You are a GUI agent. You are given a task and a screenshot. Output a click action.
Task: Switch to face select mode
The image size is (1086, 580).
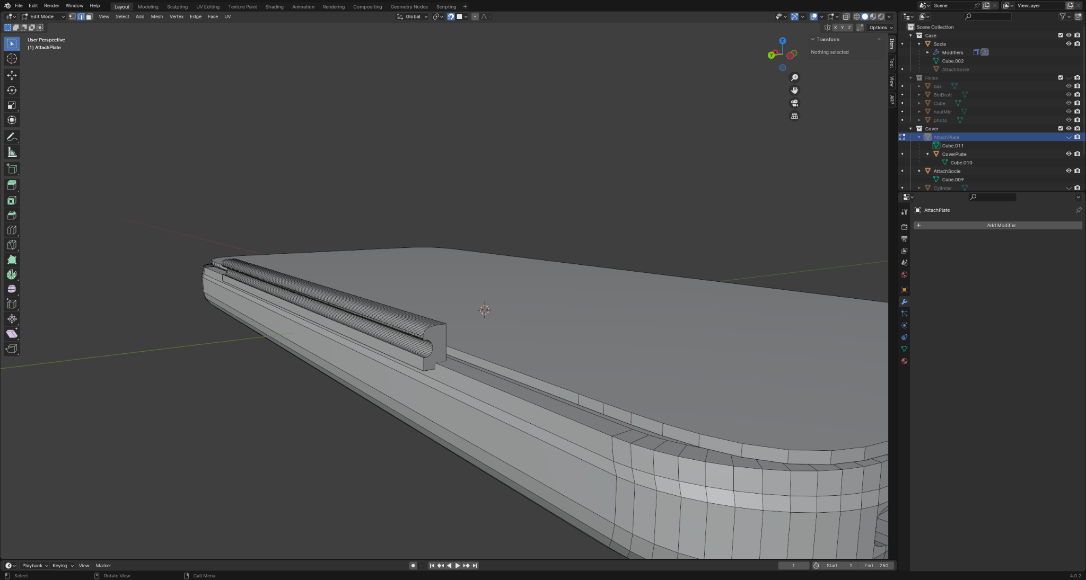click(89, 16)
